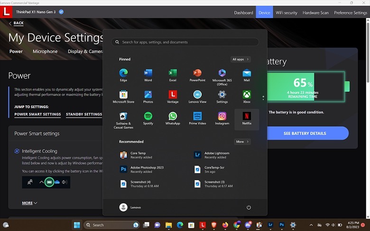Screen dimensions: 370x231
Task: Click the taskbar Search box
Action: click(111, 225)
